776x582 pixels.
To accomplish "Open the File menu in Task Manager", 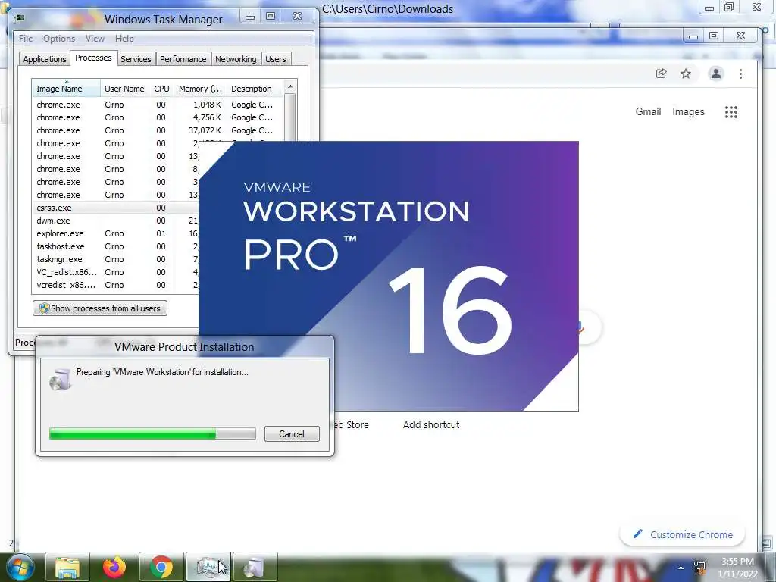I will coord(26,39).
